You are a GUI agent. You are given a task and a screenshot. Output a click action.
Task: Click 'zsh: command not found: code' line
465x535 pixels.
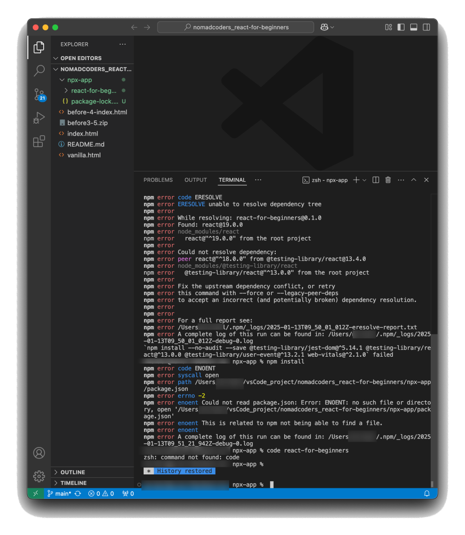coord(191,457)
